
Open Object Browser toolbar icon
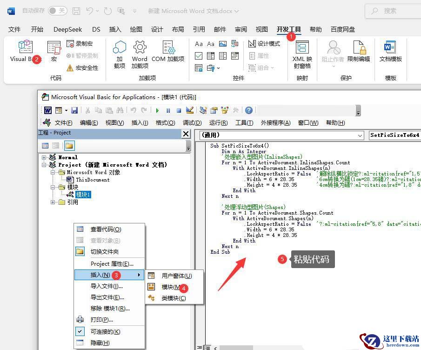click(225, 110)
